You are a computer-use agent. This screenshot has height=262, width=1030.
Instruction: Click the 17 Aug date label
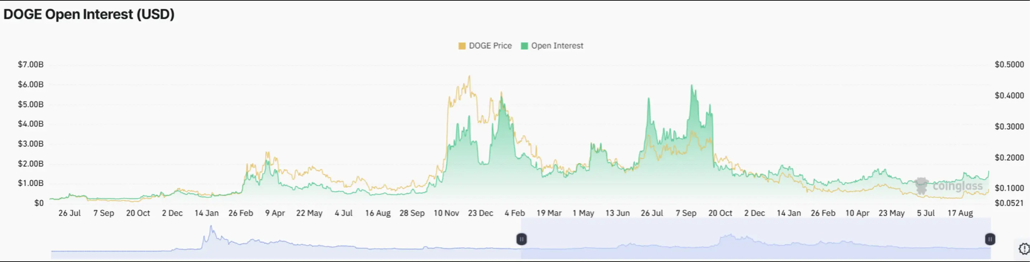[960, 213]
